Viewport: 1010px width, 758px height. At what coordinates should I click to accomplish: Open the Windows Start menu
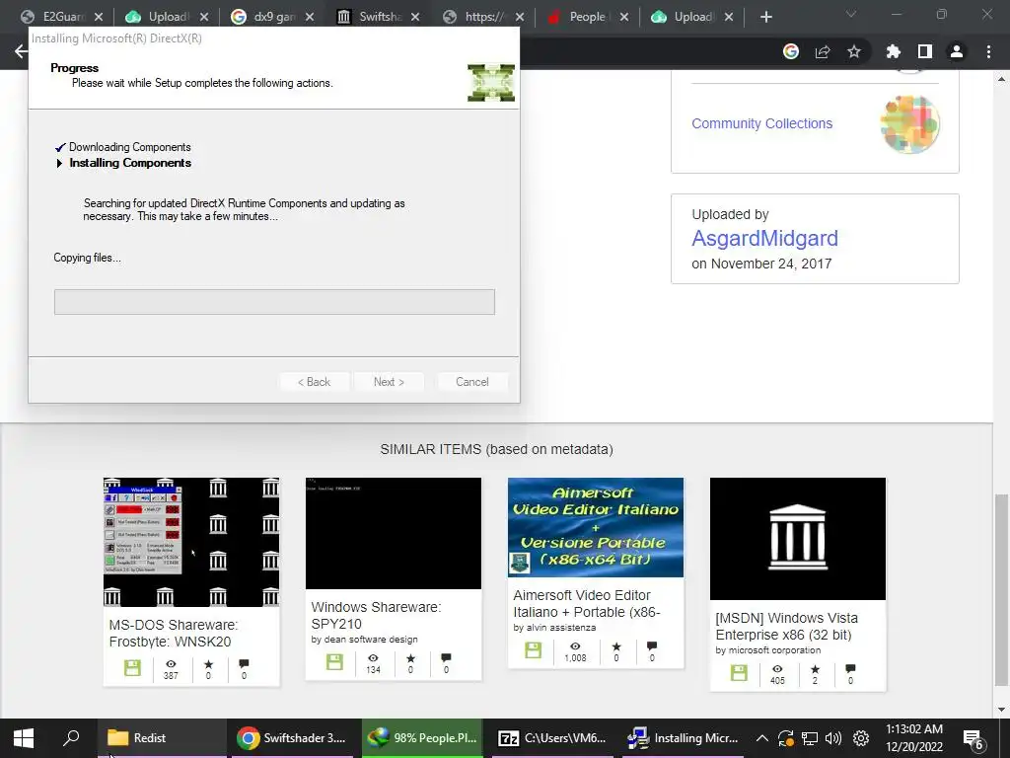(24, 738)
